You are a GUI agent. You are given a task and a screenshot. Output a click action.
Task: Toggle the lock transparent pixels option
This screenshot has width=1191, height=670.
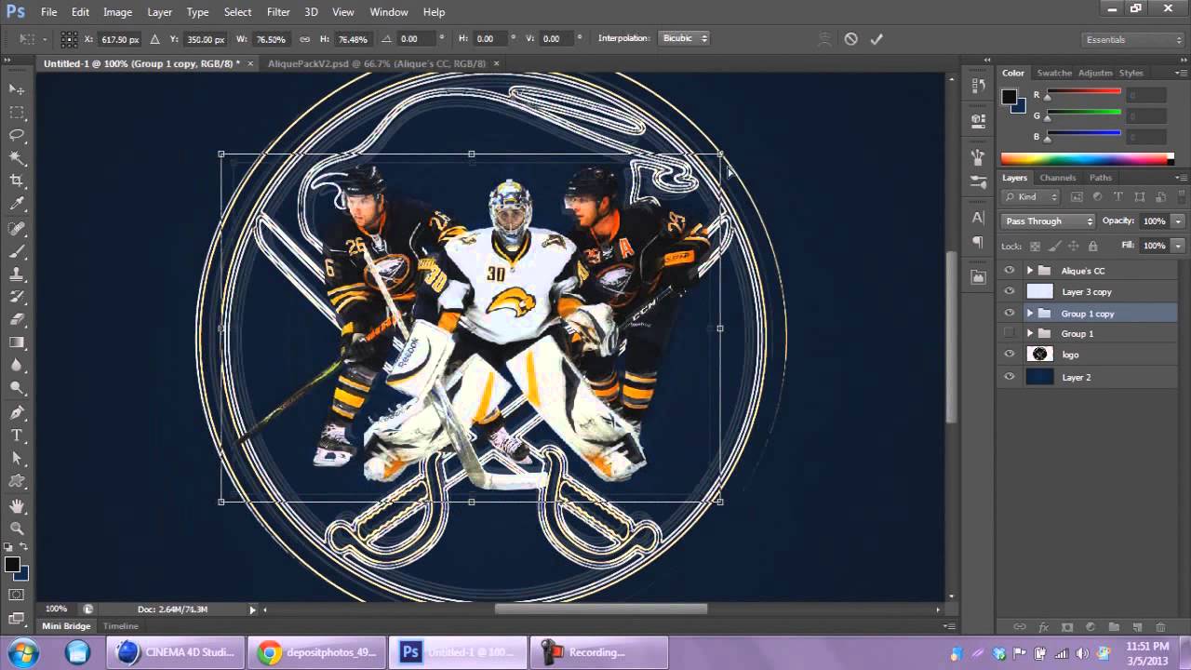1035,246
